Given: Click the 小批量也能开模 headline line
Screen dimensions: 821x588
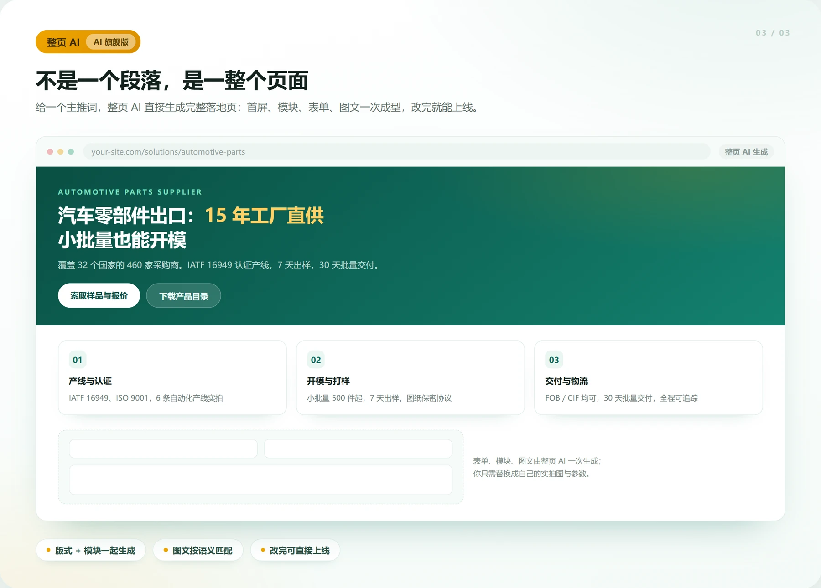Looking at the screenshot, I should tap(122, 240).
